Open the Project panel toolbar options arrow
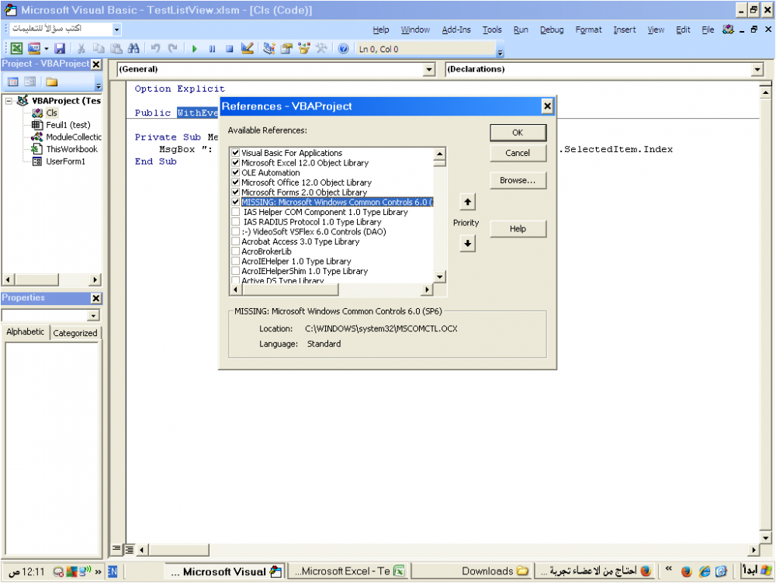776x583 pixels. (x=98, y=85)
